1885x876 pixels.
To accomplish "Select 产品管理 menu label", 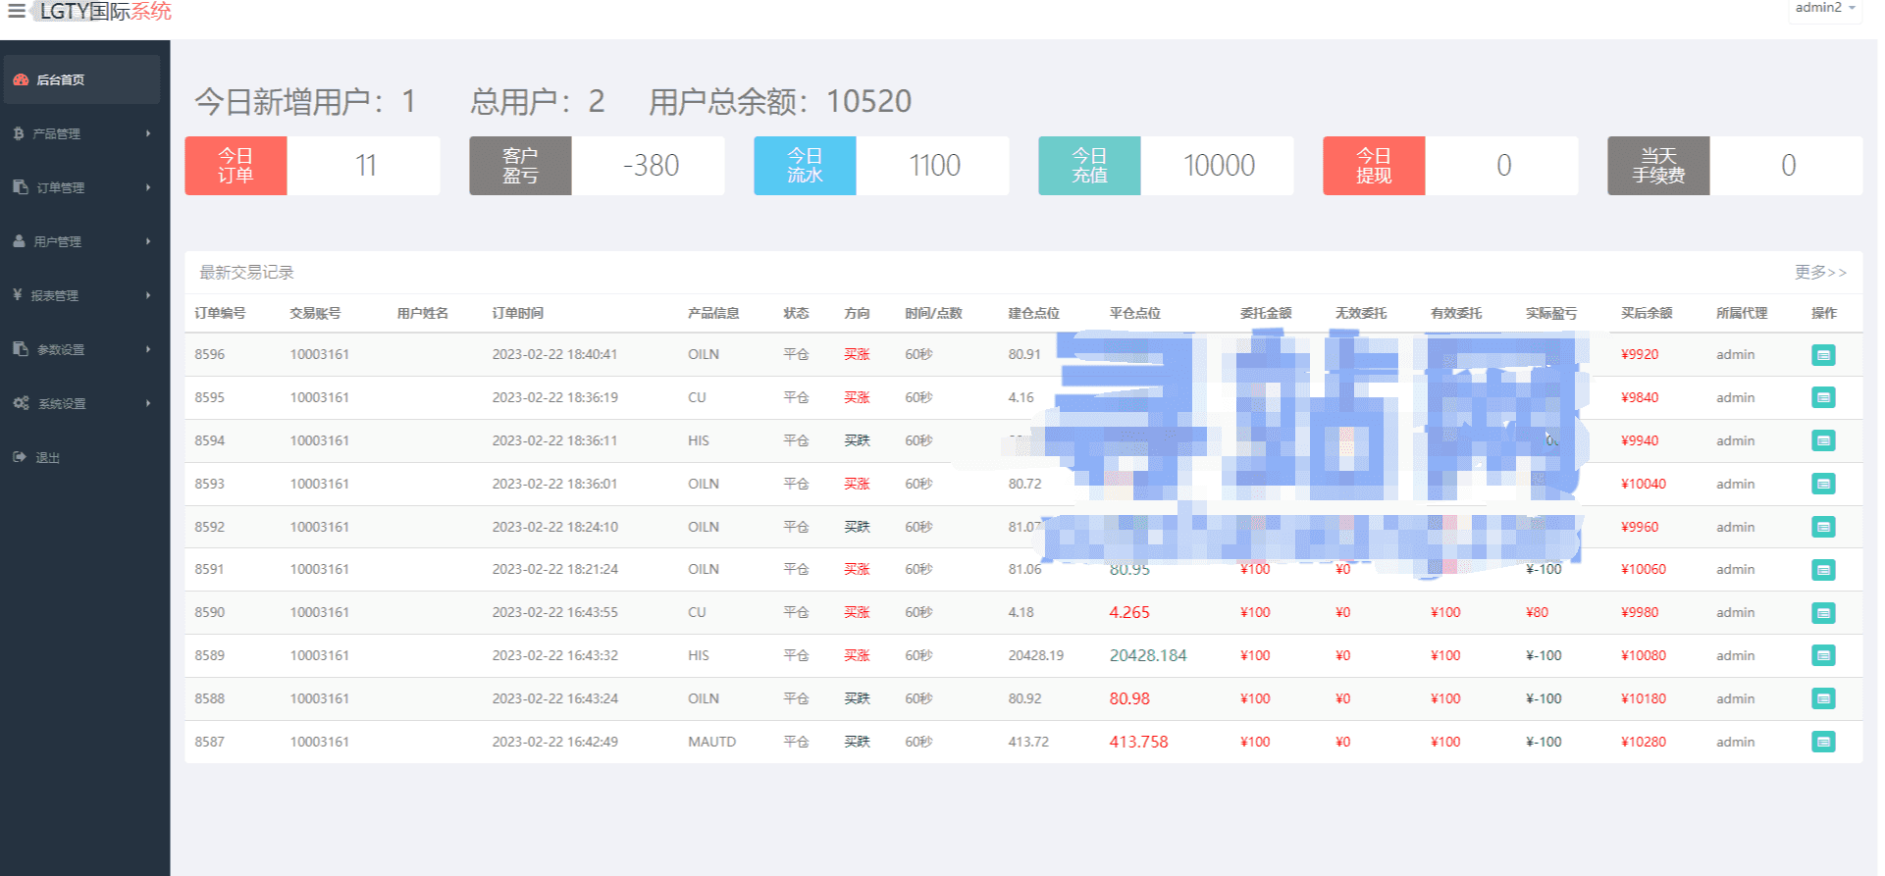I will [57, 134].
